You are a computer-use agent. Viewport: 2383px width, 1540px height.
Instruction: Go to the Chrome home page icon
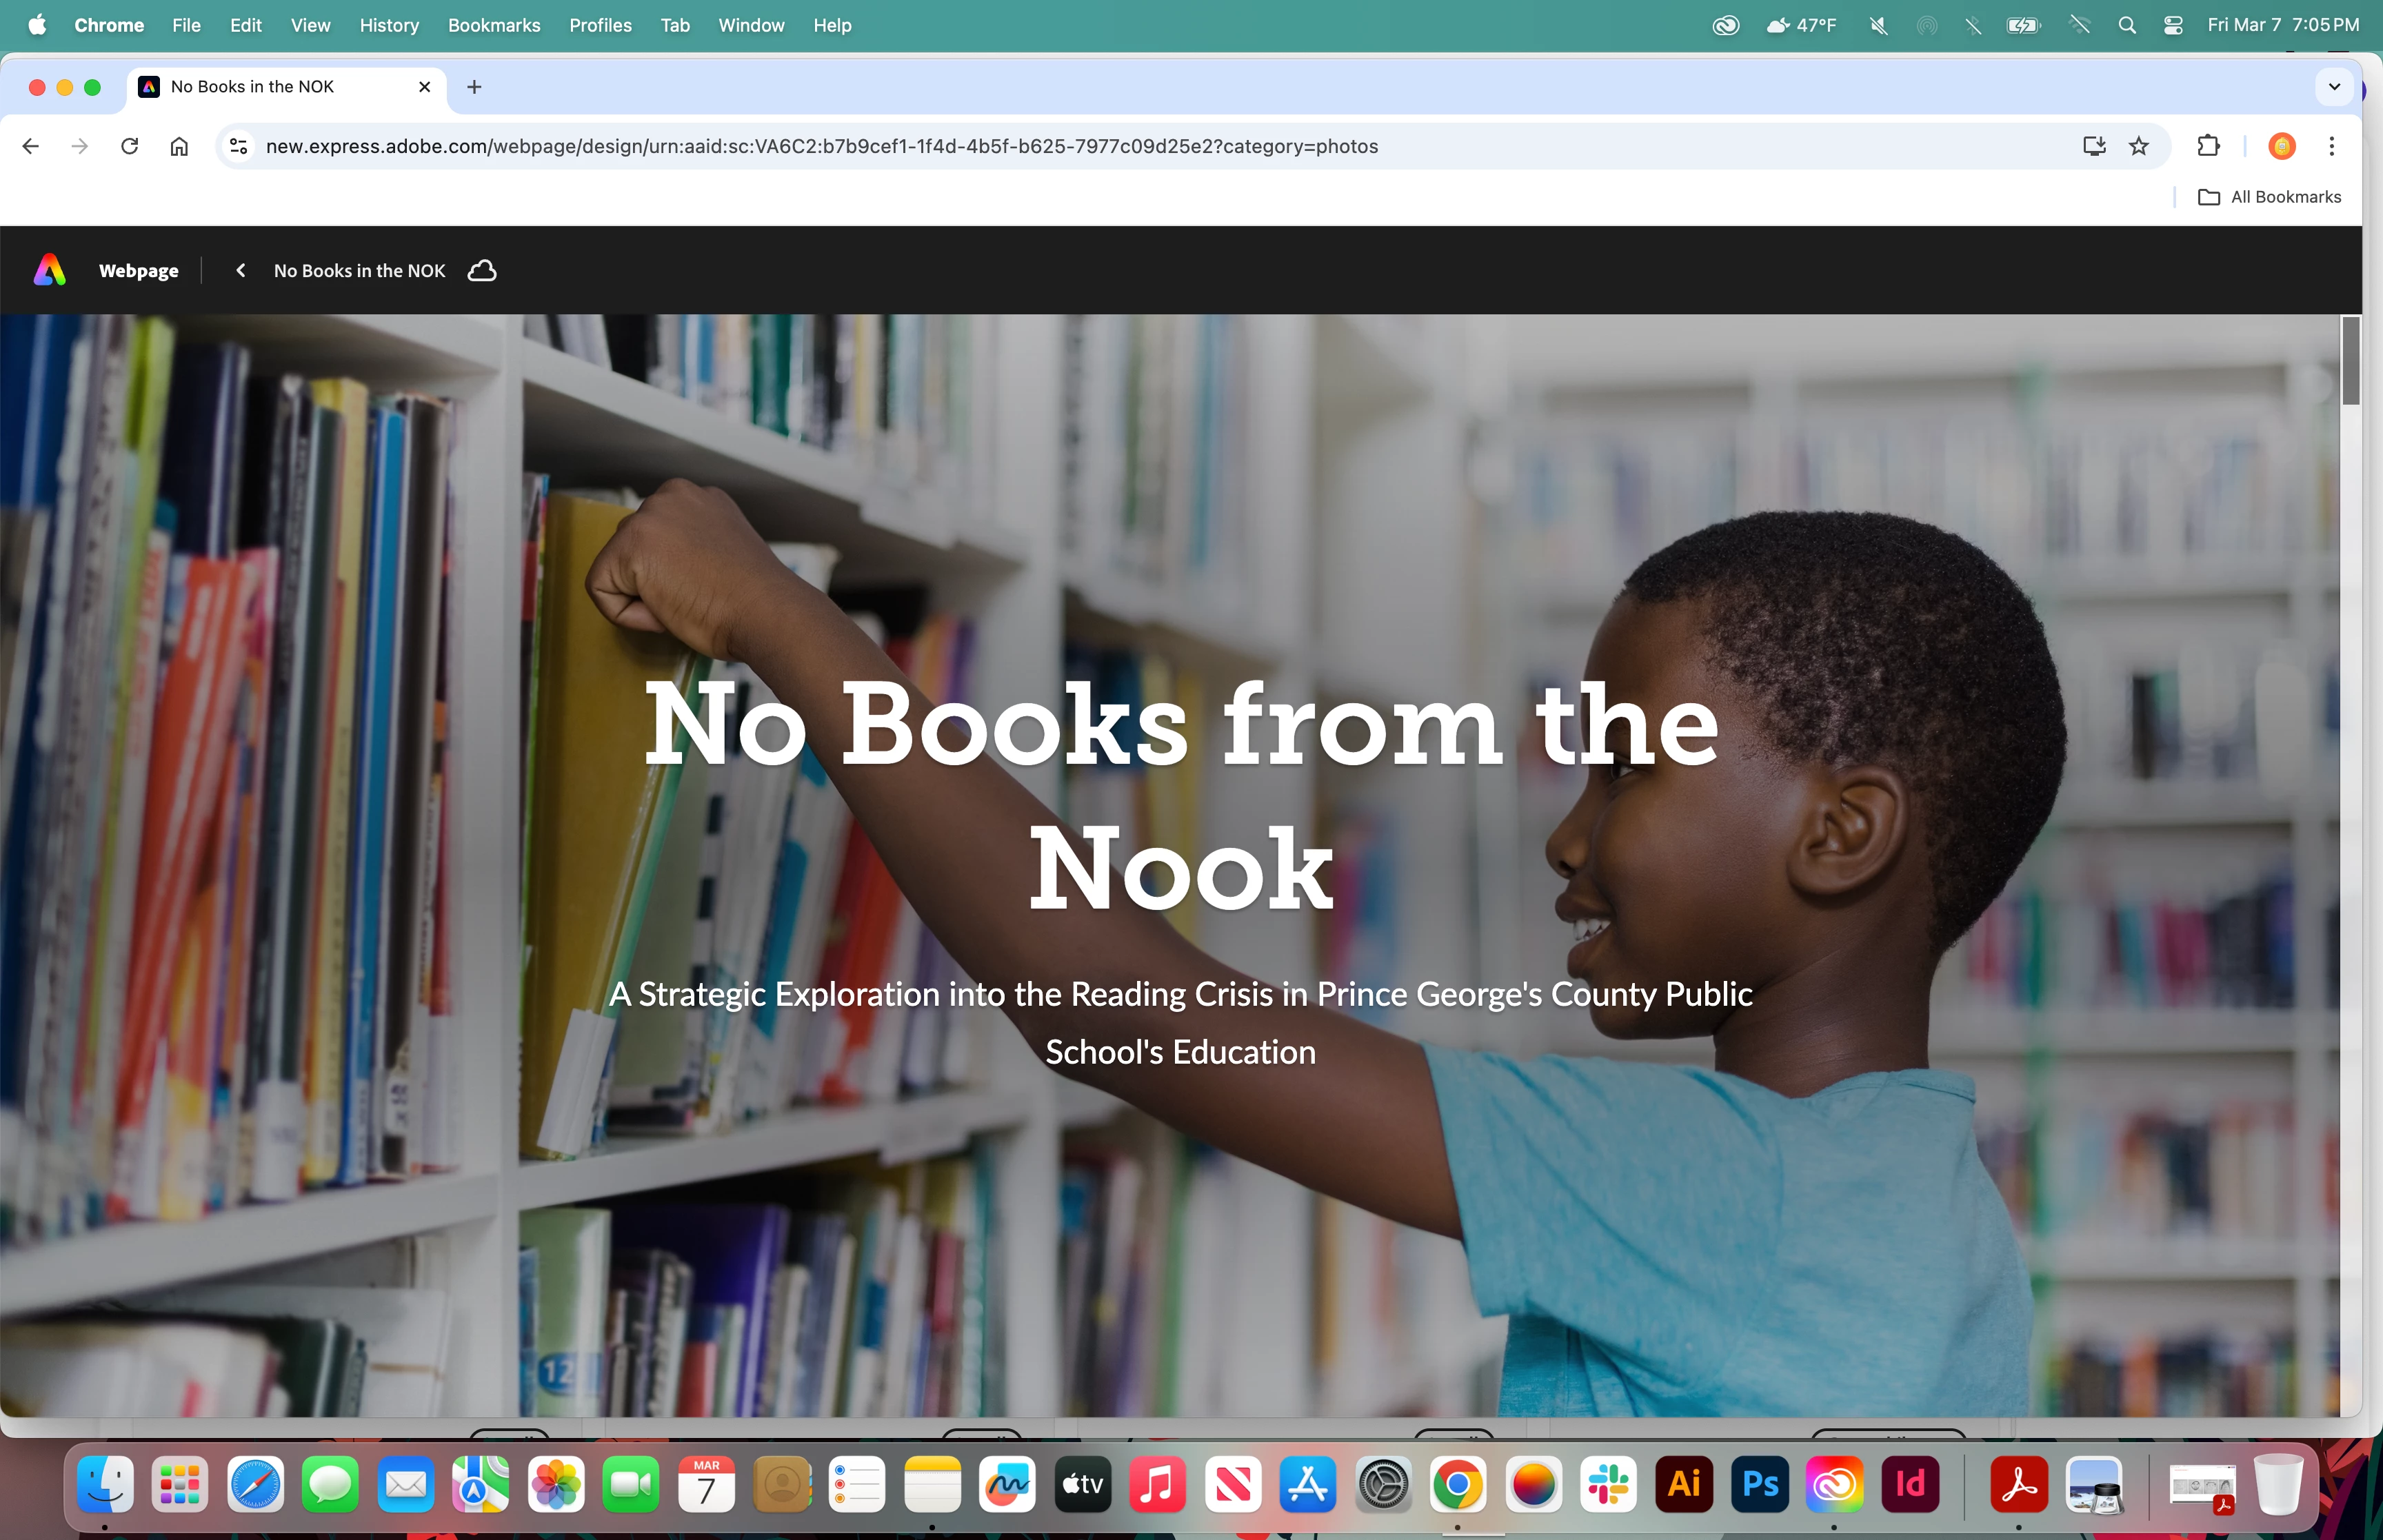(179, 146)
